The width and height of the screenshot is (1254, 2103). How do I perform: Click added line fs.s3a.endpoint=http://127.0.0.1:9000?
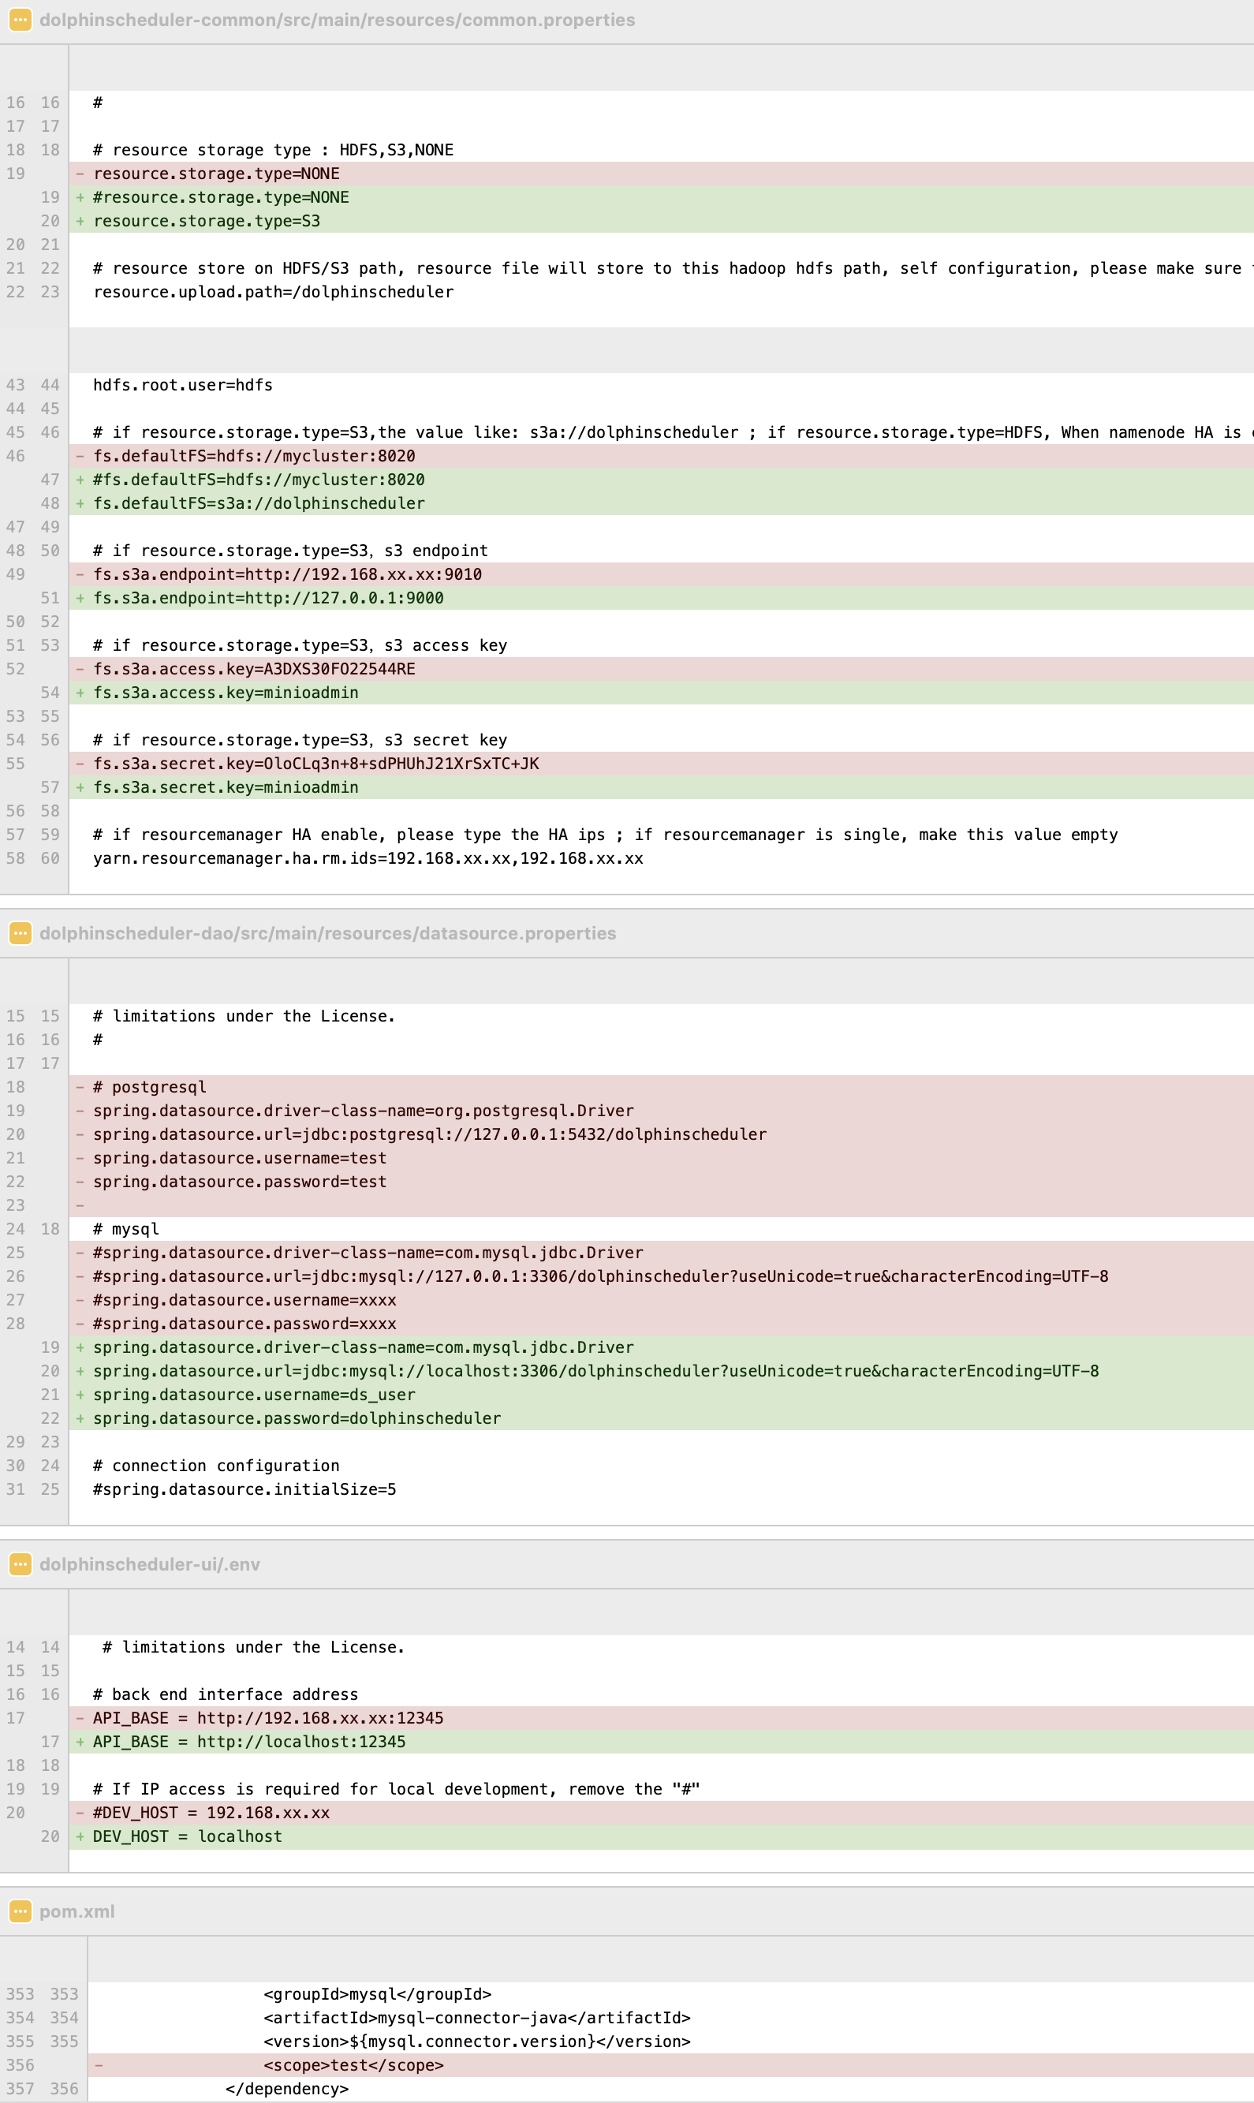point(661,597)
